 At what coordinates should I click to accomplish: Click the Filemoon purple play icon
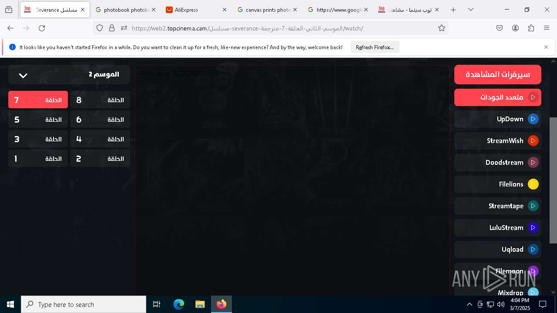(x=533, y=271)
